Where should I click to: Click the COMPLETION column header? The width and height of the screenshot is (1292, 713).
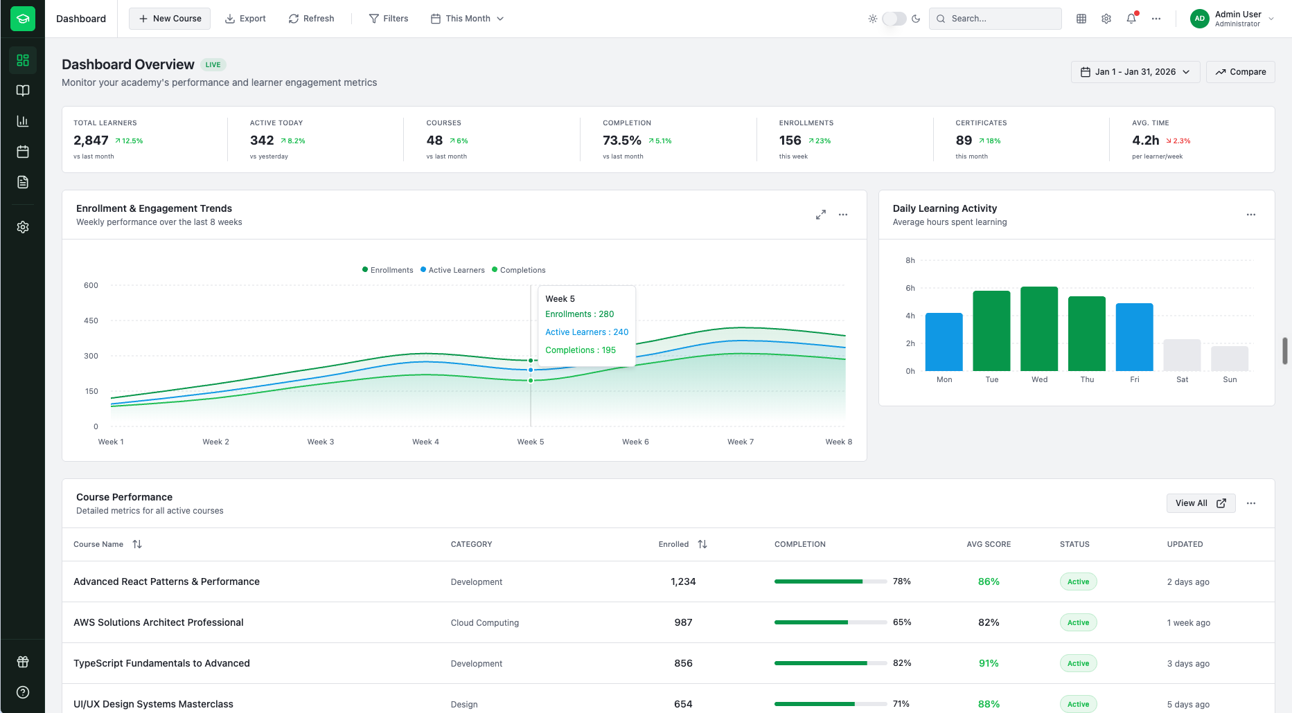(x=800, y=544)
